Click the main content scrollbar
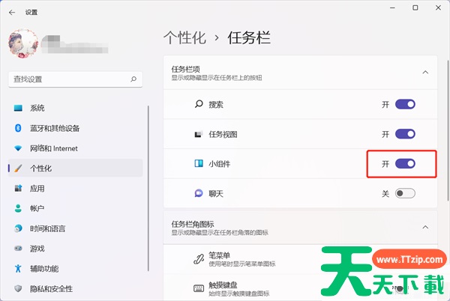The width and height of the screenshot is (450, 301). [x=448, y=130]
